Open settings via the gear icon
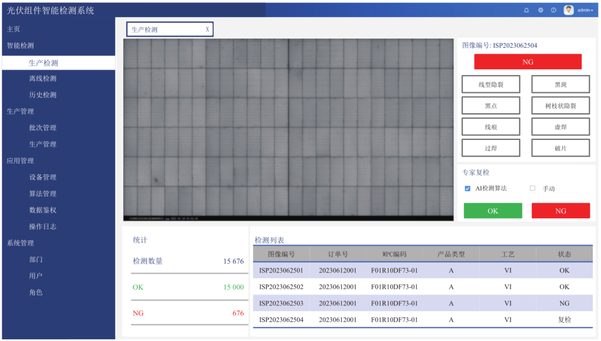Screen dimensions: 601x341 click(540, 10)
